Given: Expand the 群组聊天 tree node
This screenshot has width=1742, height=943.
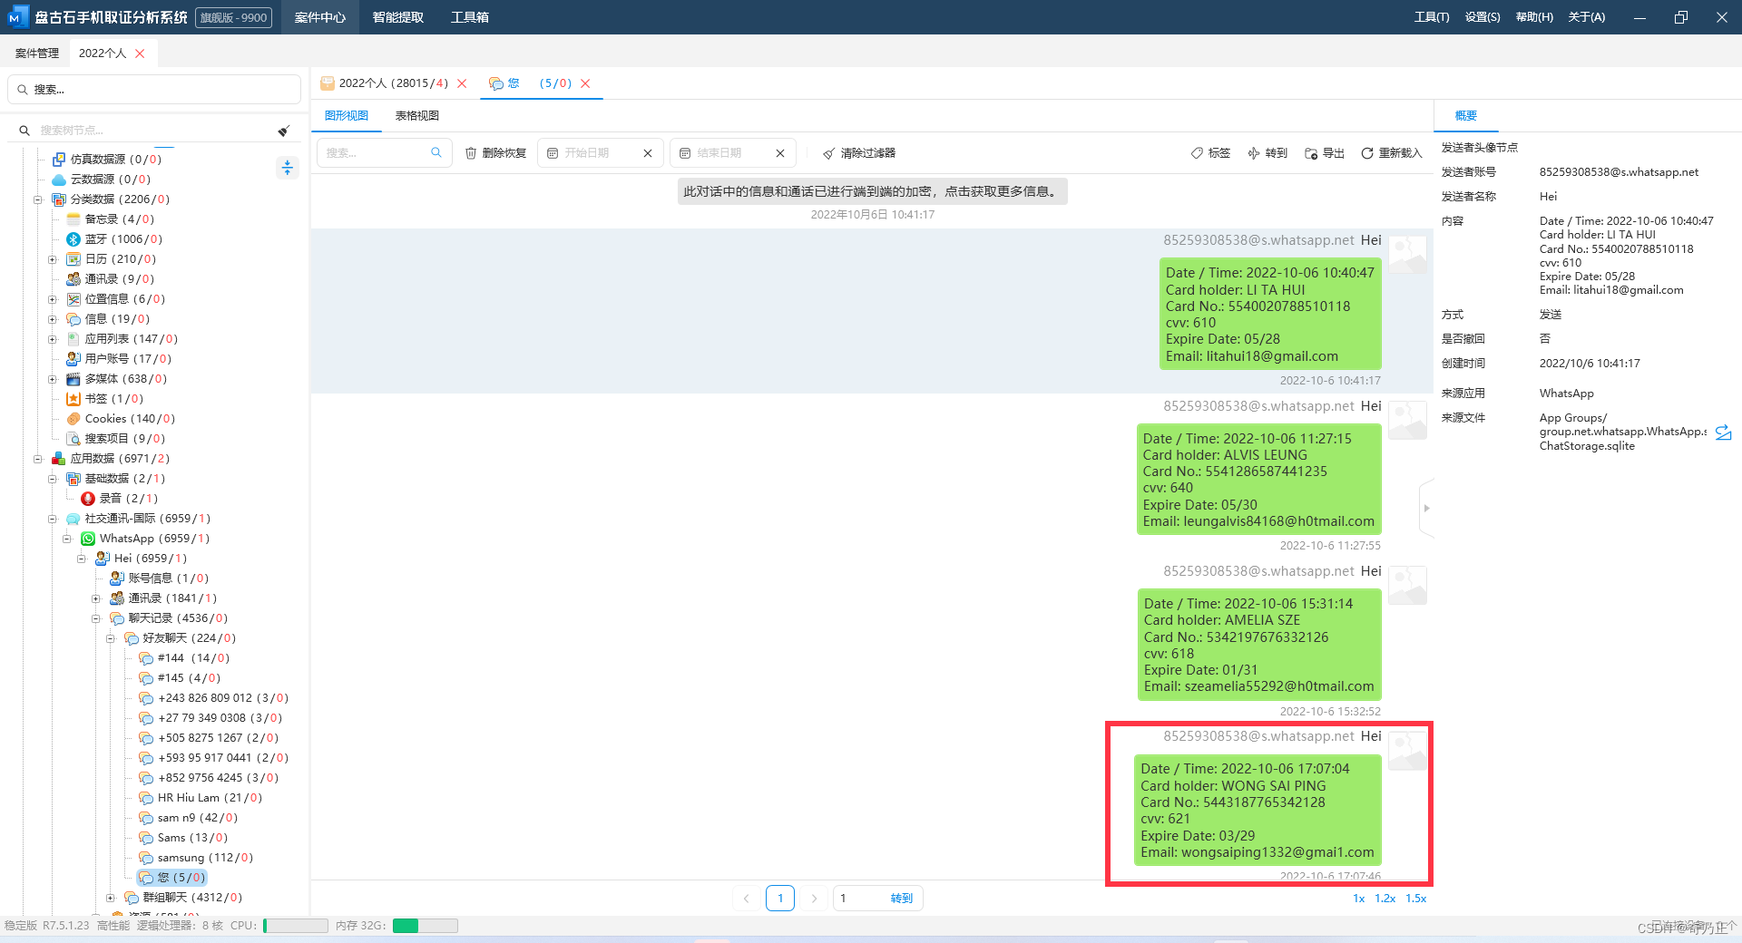Looking at the screenshot, I should coord(110,898).
